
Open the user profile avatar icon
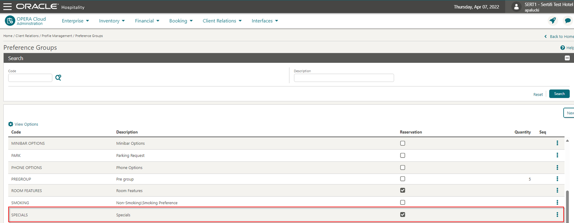point(516,7)
